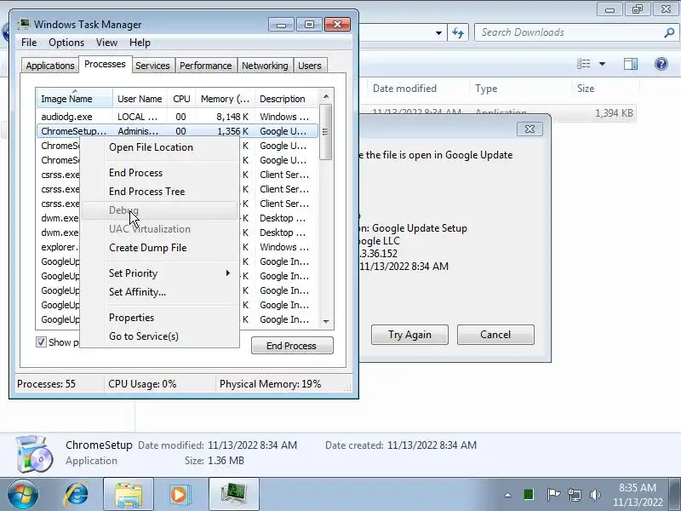This screenshot has height=511, width=681.
Task: Open the Options menu in Task Manager
Action: click(66, 43)
